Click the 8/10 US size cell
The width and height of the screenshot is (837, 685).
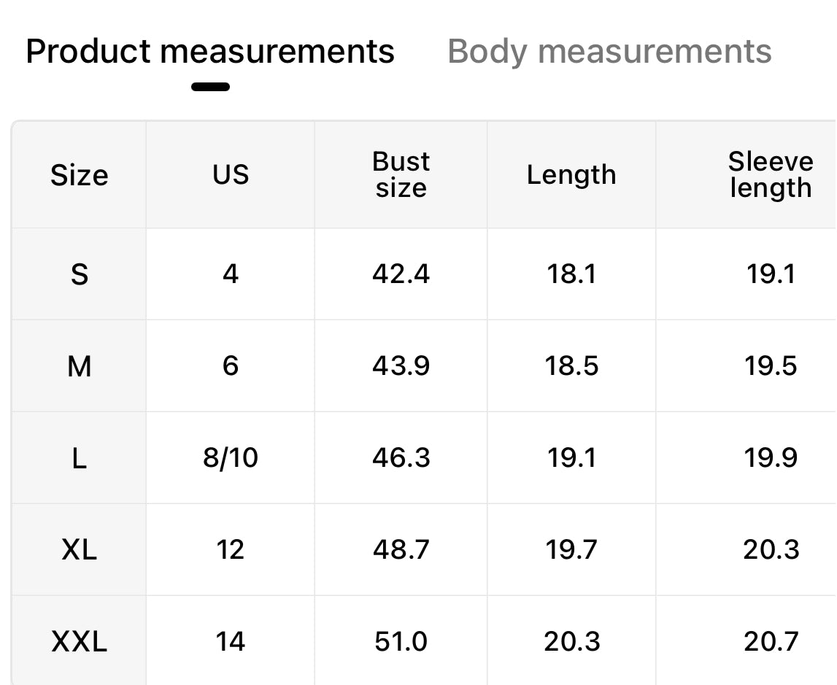point(231,458)
